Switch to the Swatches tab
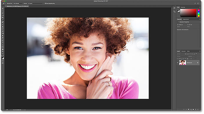 click(183, 7)
